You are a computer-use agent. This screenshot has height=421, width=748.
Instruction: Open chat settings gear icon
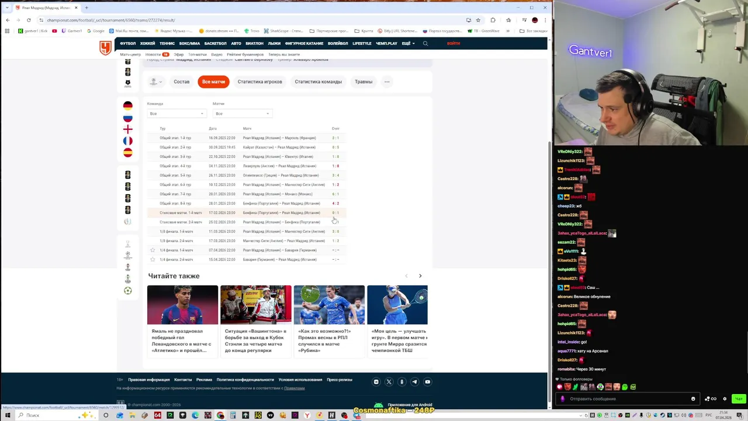pos(725,399)
